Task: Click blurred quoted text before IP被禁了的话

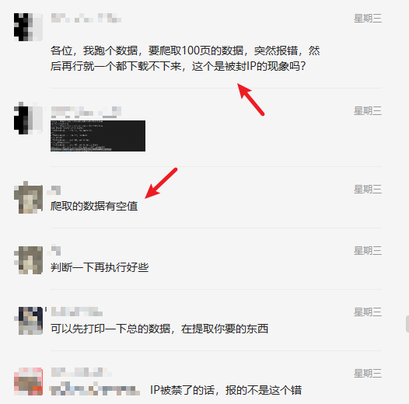Action: coord(94,389)
